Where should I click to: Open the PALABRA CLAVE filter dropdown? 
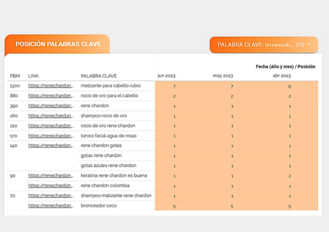(264, 45)
